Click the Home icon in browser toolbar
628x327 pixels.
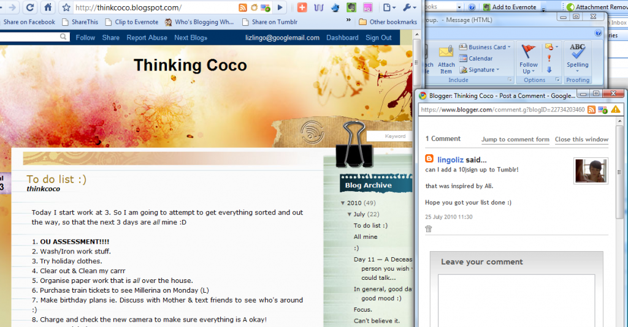pos(47,8)
